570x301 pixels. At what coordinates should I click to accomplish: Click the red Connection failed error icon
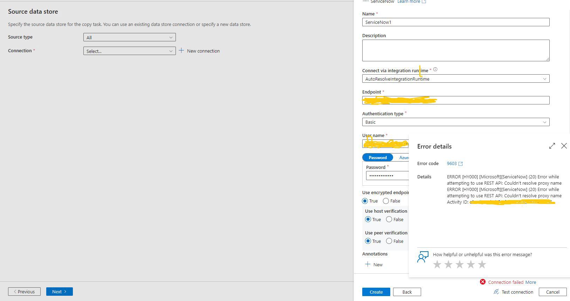pyautogui.click(x=483, y=282)
